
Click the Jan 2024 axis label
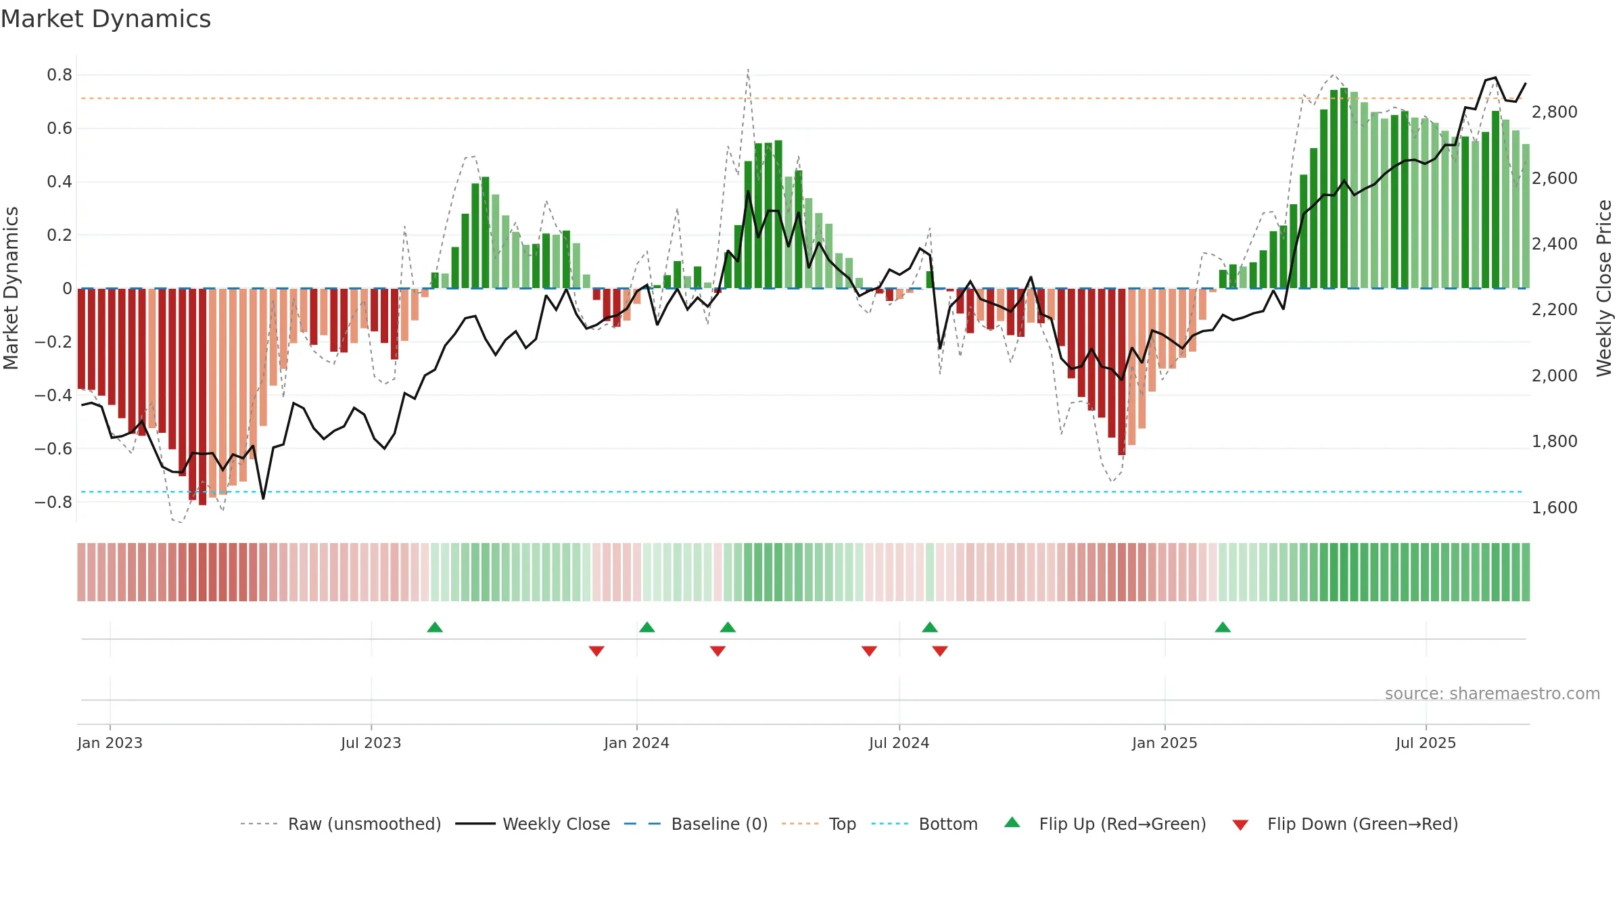pos(636,743)
